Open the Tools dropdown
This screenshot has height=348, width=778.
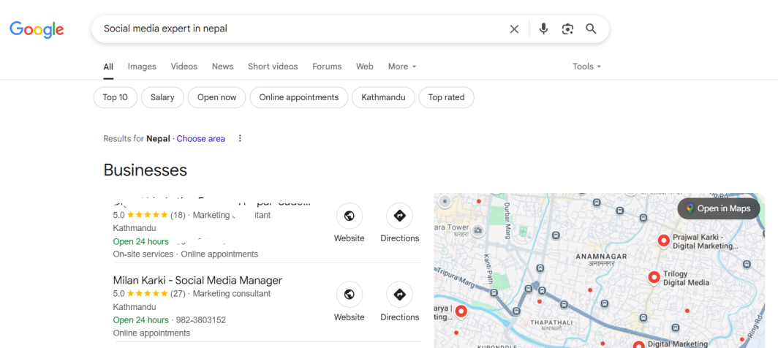coord(586,67)
